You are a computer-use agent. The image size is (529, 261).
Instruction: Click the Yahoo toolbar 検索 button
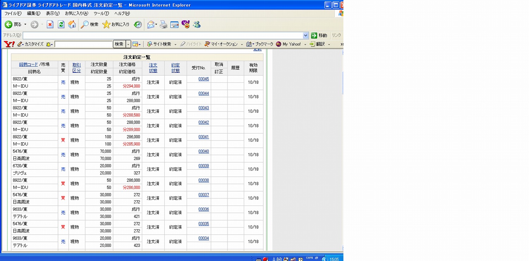[x=119, y=44]
